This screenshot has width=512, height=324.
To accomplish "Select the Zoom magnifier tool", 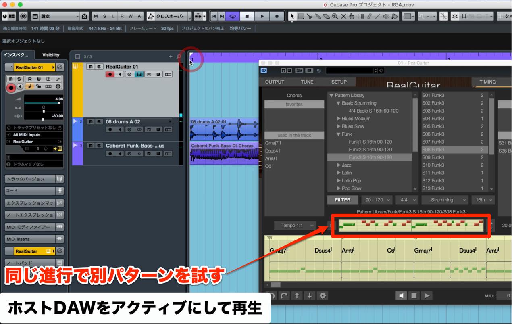I will 335,17.
